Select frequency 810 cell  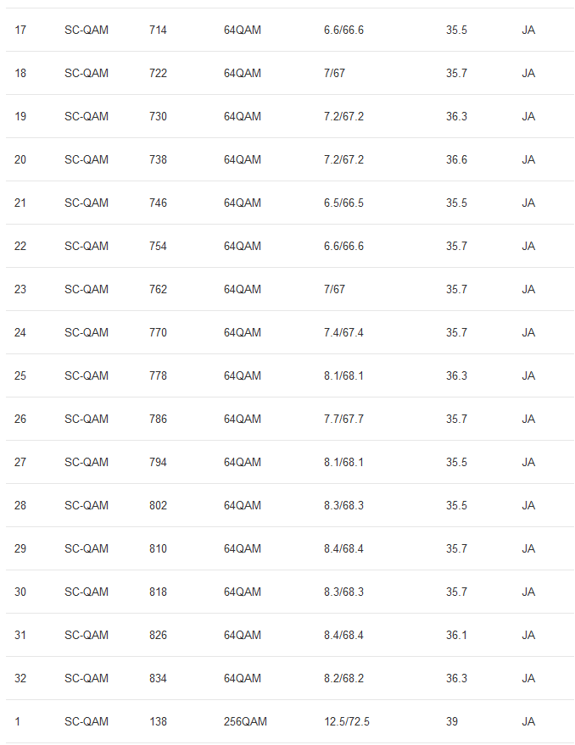click(158, 548)
